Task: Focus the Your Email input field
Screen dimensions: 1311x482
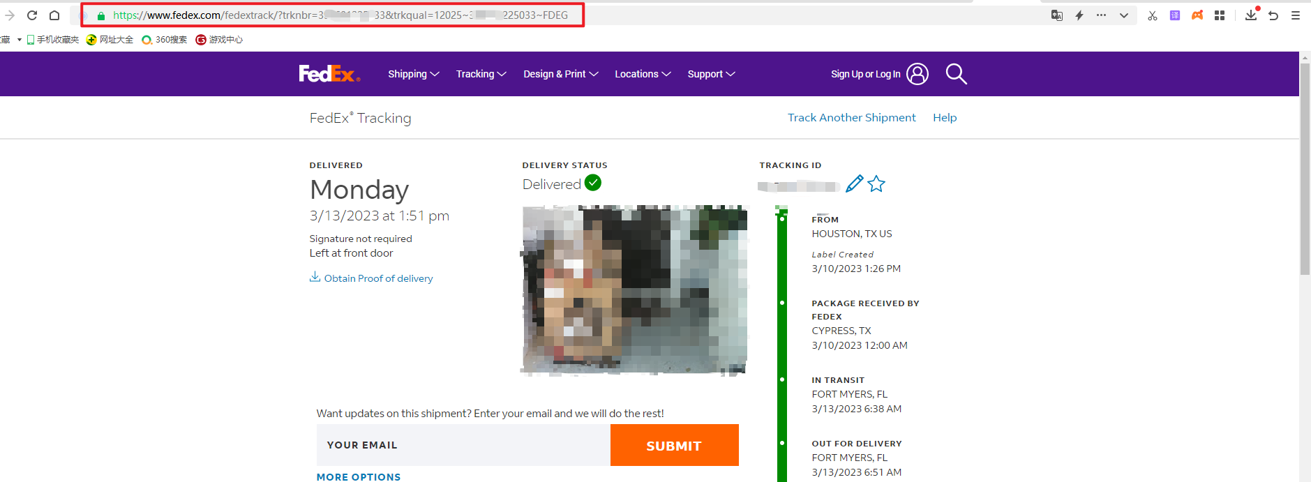Action: (x=463, y=445)
